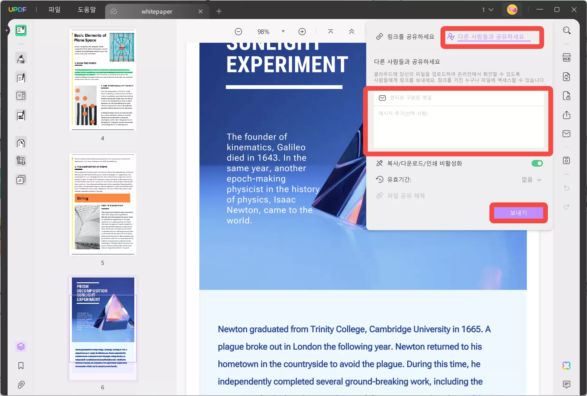
Task: Open the 파일 menu
Action: [x=54, y=10]
